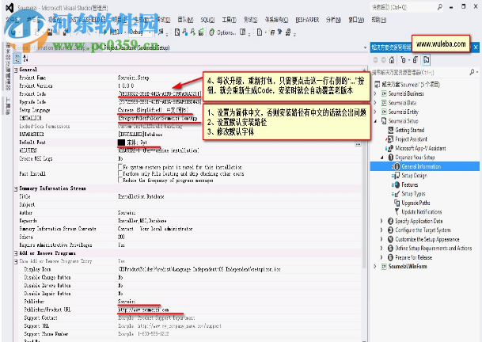Click the Product Version value 1.0.0.0

tap(126, 85)
